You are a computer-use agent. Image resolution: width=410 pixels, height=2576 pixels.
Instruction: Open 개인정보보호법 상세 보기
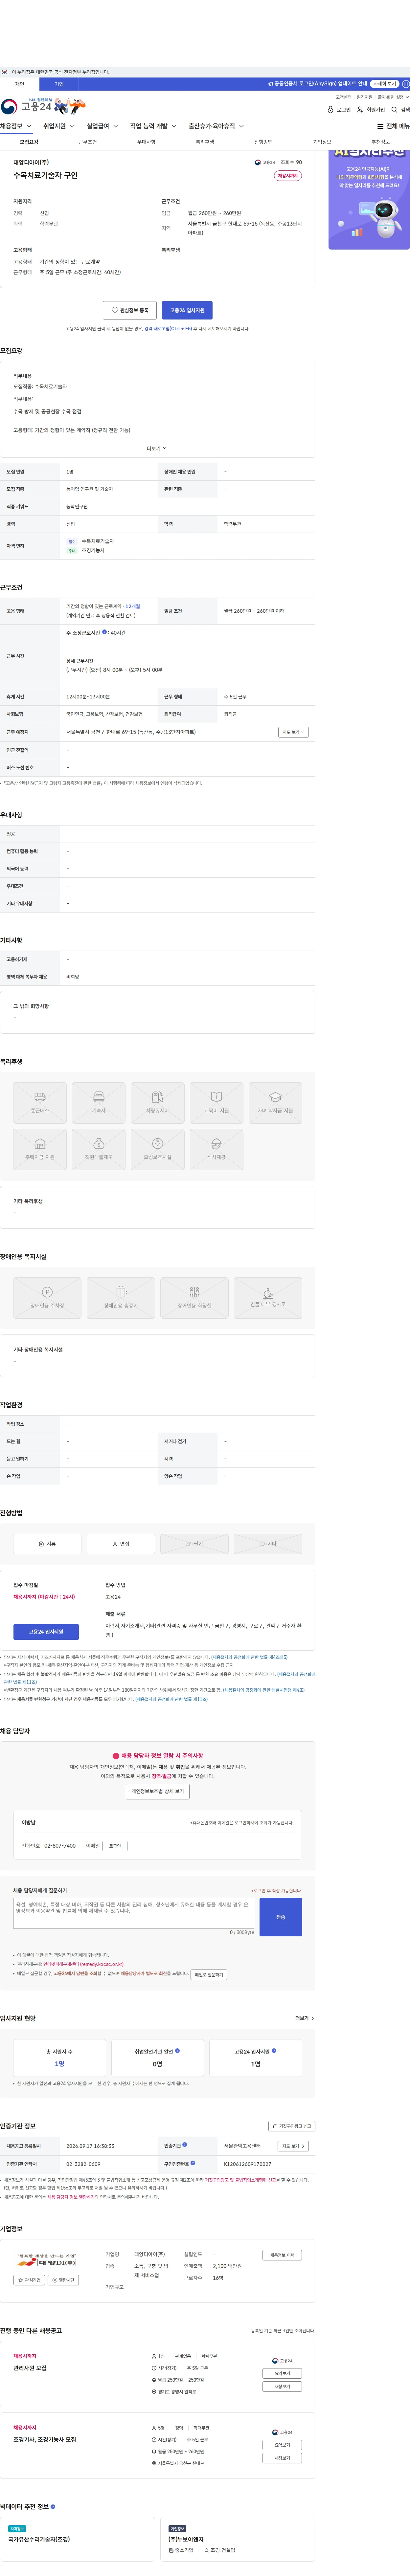pyautogui.click(x=158, y=1791)
